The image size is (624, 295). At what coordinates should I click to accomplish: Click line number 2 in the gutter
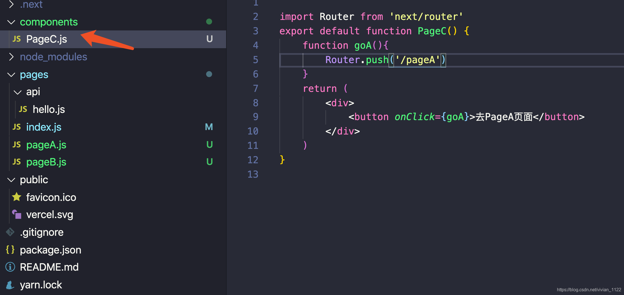pyautogui.click(x=255, y=17)
